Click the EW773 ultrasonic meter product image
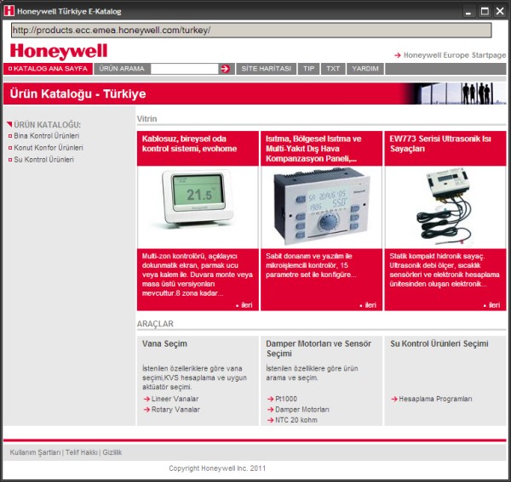 [x=445, y=207]
